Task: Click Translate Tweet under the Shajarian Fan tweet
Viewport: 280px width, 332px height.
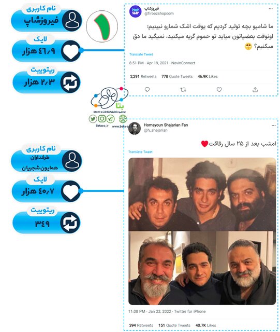Action: [140, 152]
